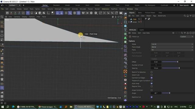Switch to the Layers tab
Screen dimensions: 195x109
[x=141, y=30]
